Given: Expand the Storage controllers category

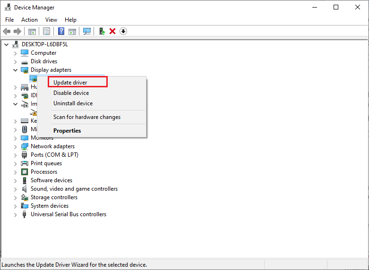Looking at the screenshot, I should (15, 198).
